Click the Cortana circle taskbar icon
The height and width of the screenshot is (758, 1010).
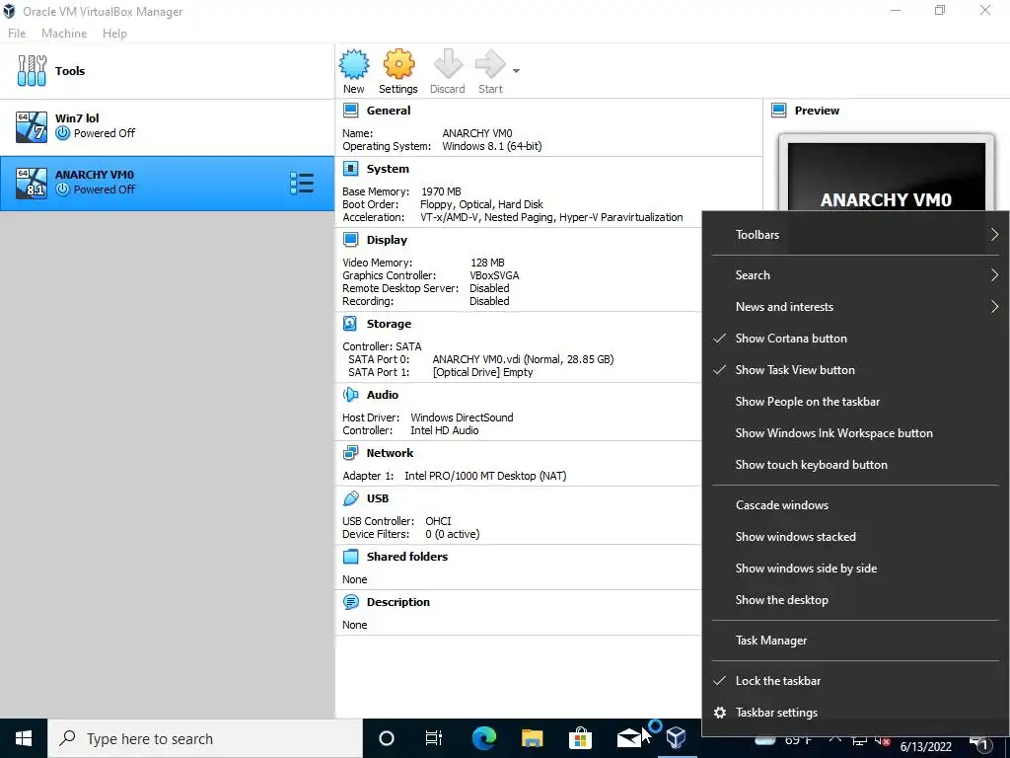(x=387, y=738)
